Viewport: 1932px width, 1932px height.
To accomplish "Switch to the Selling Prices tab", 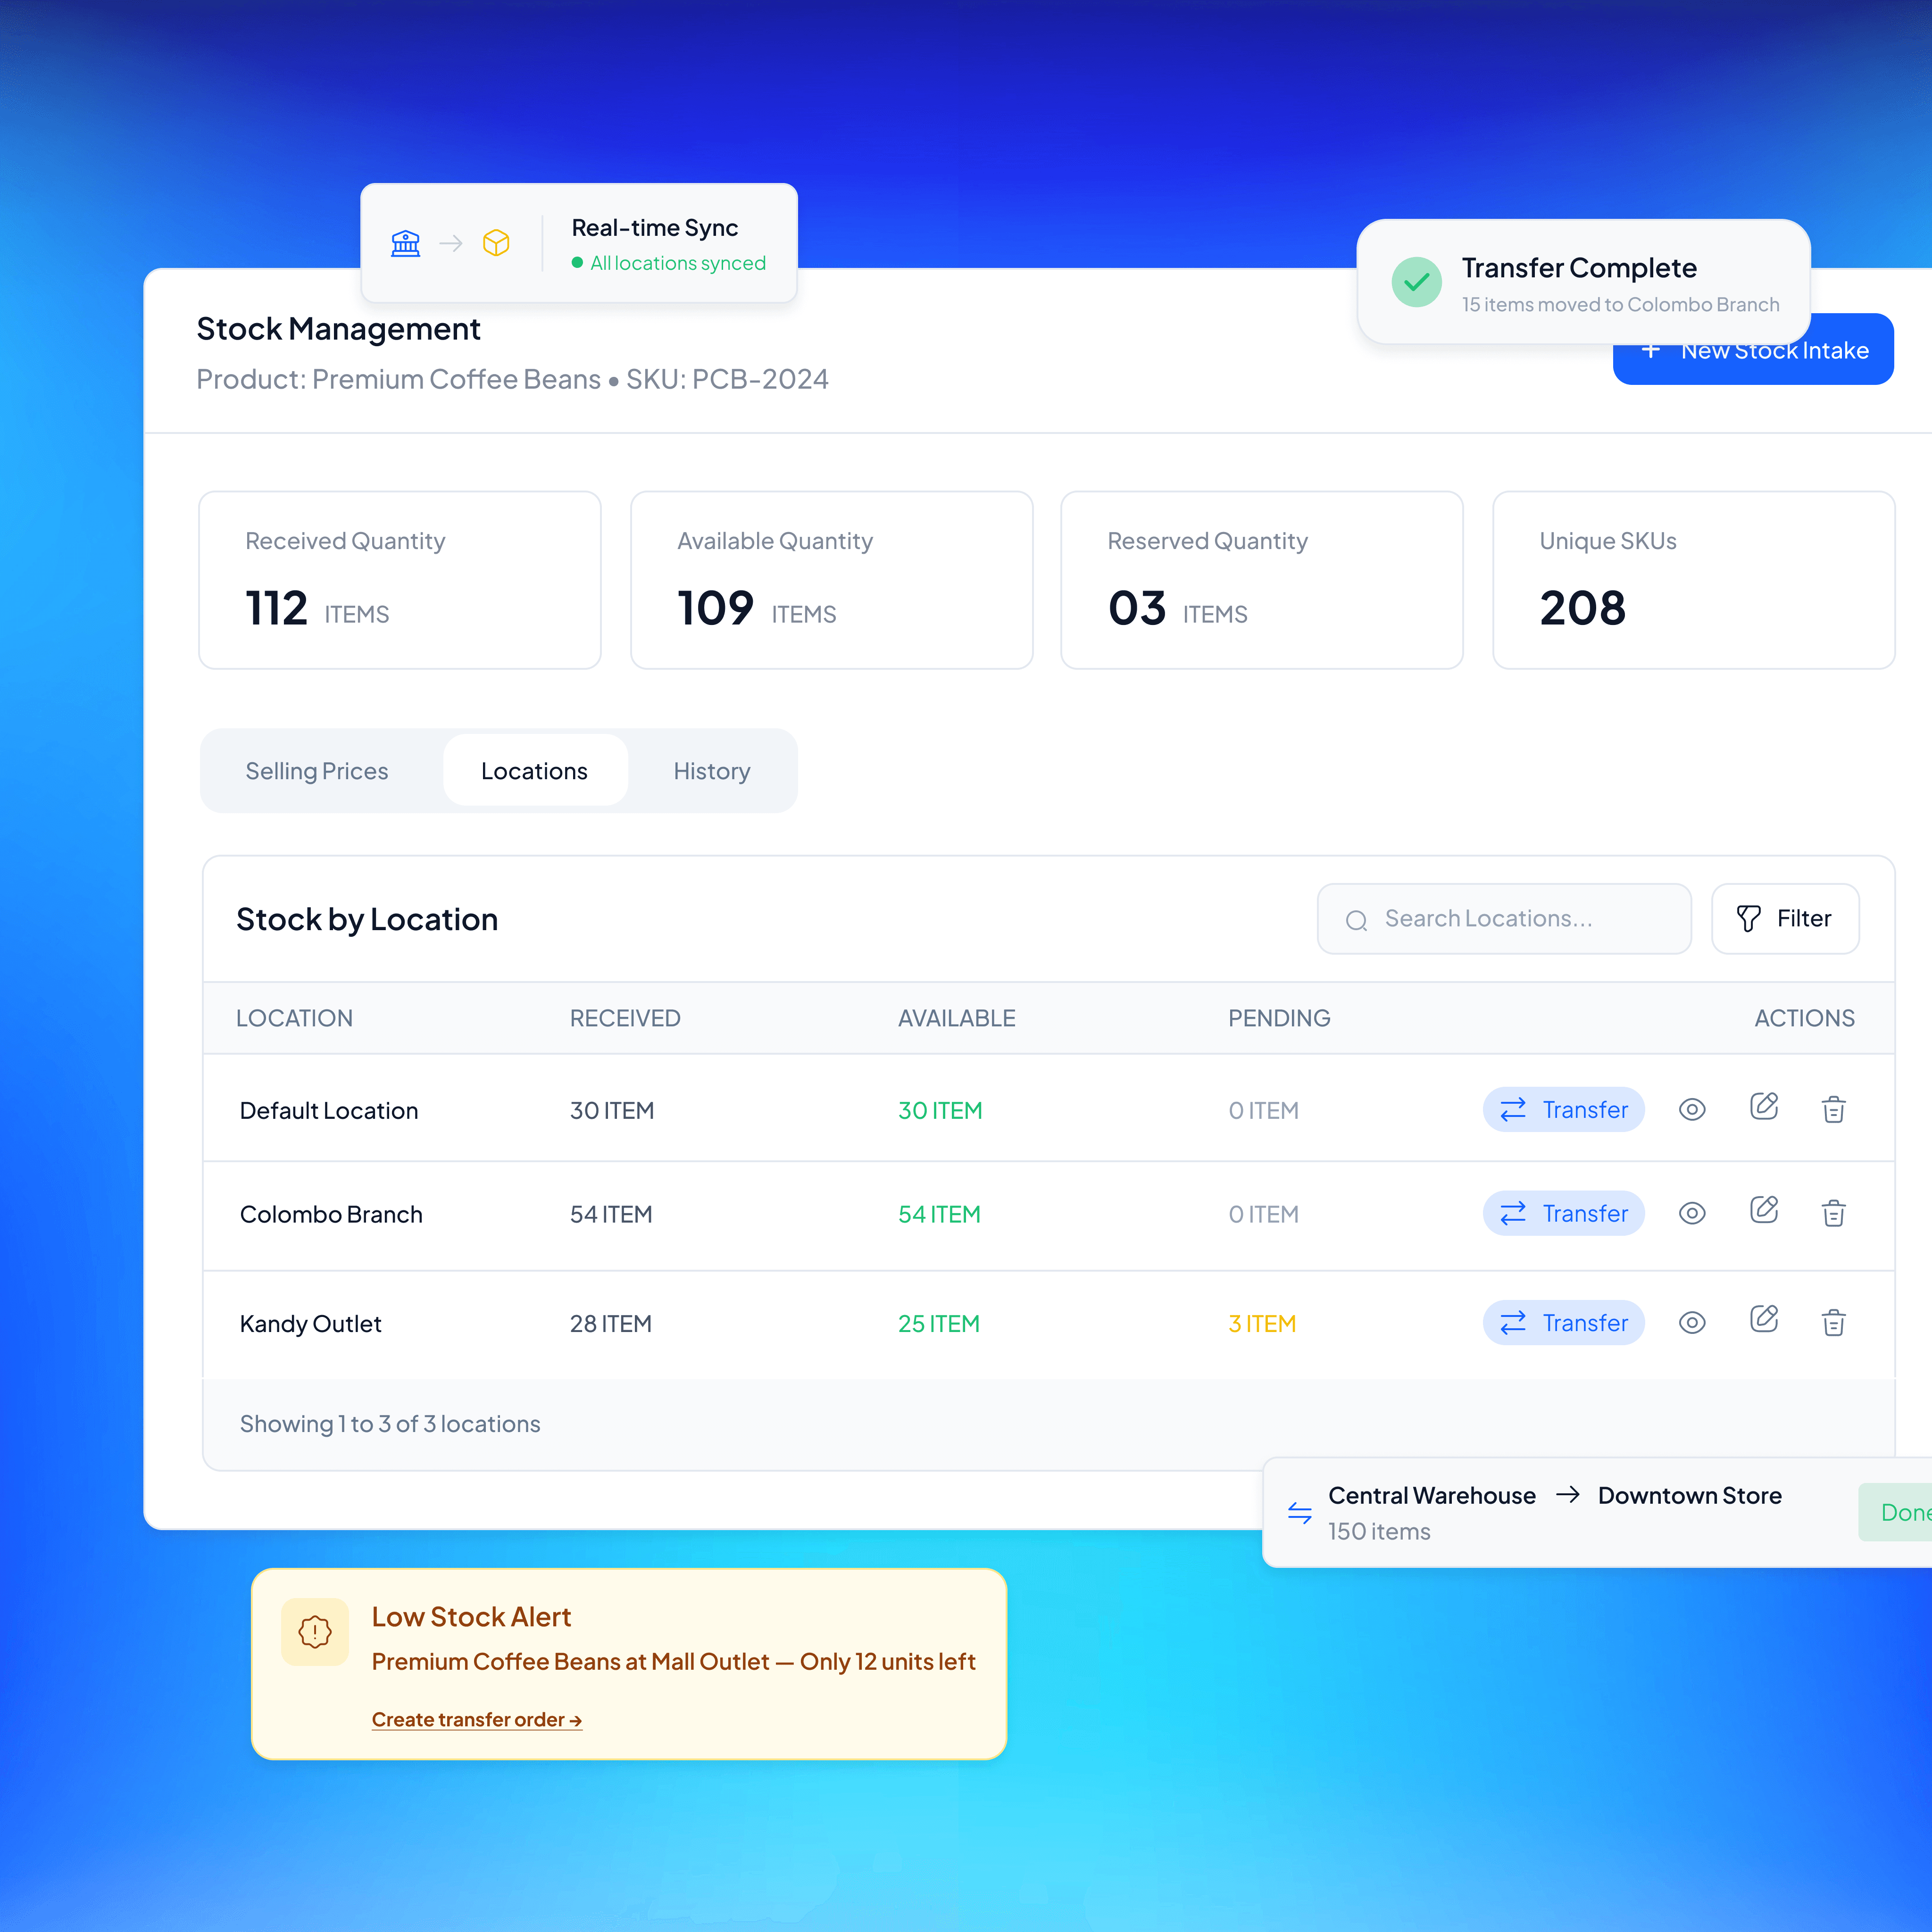I will click(x=317, y=771).
